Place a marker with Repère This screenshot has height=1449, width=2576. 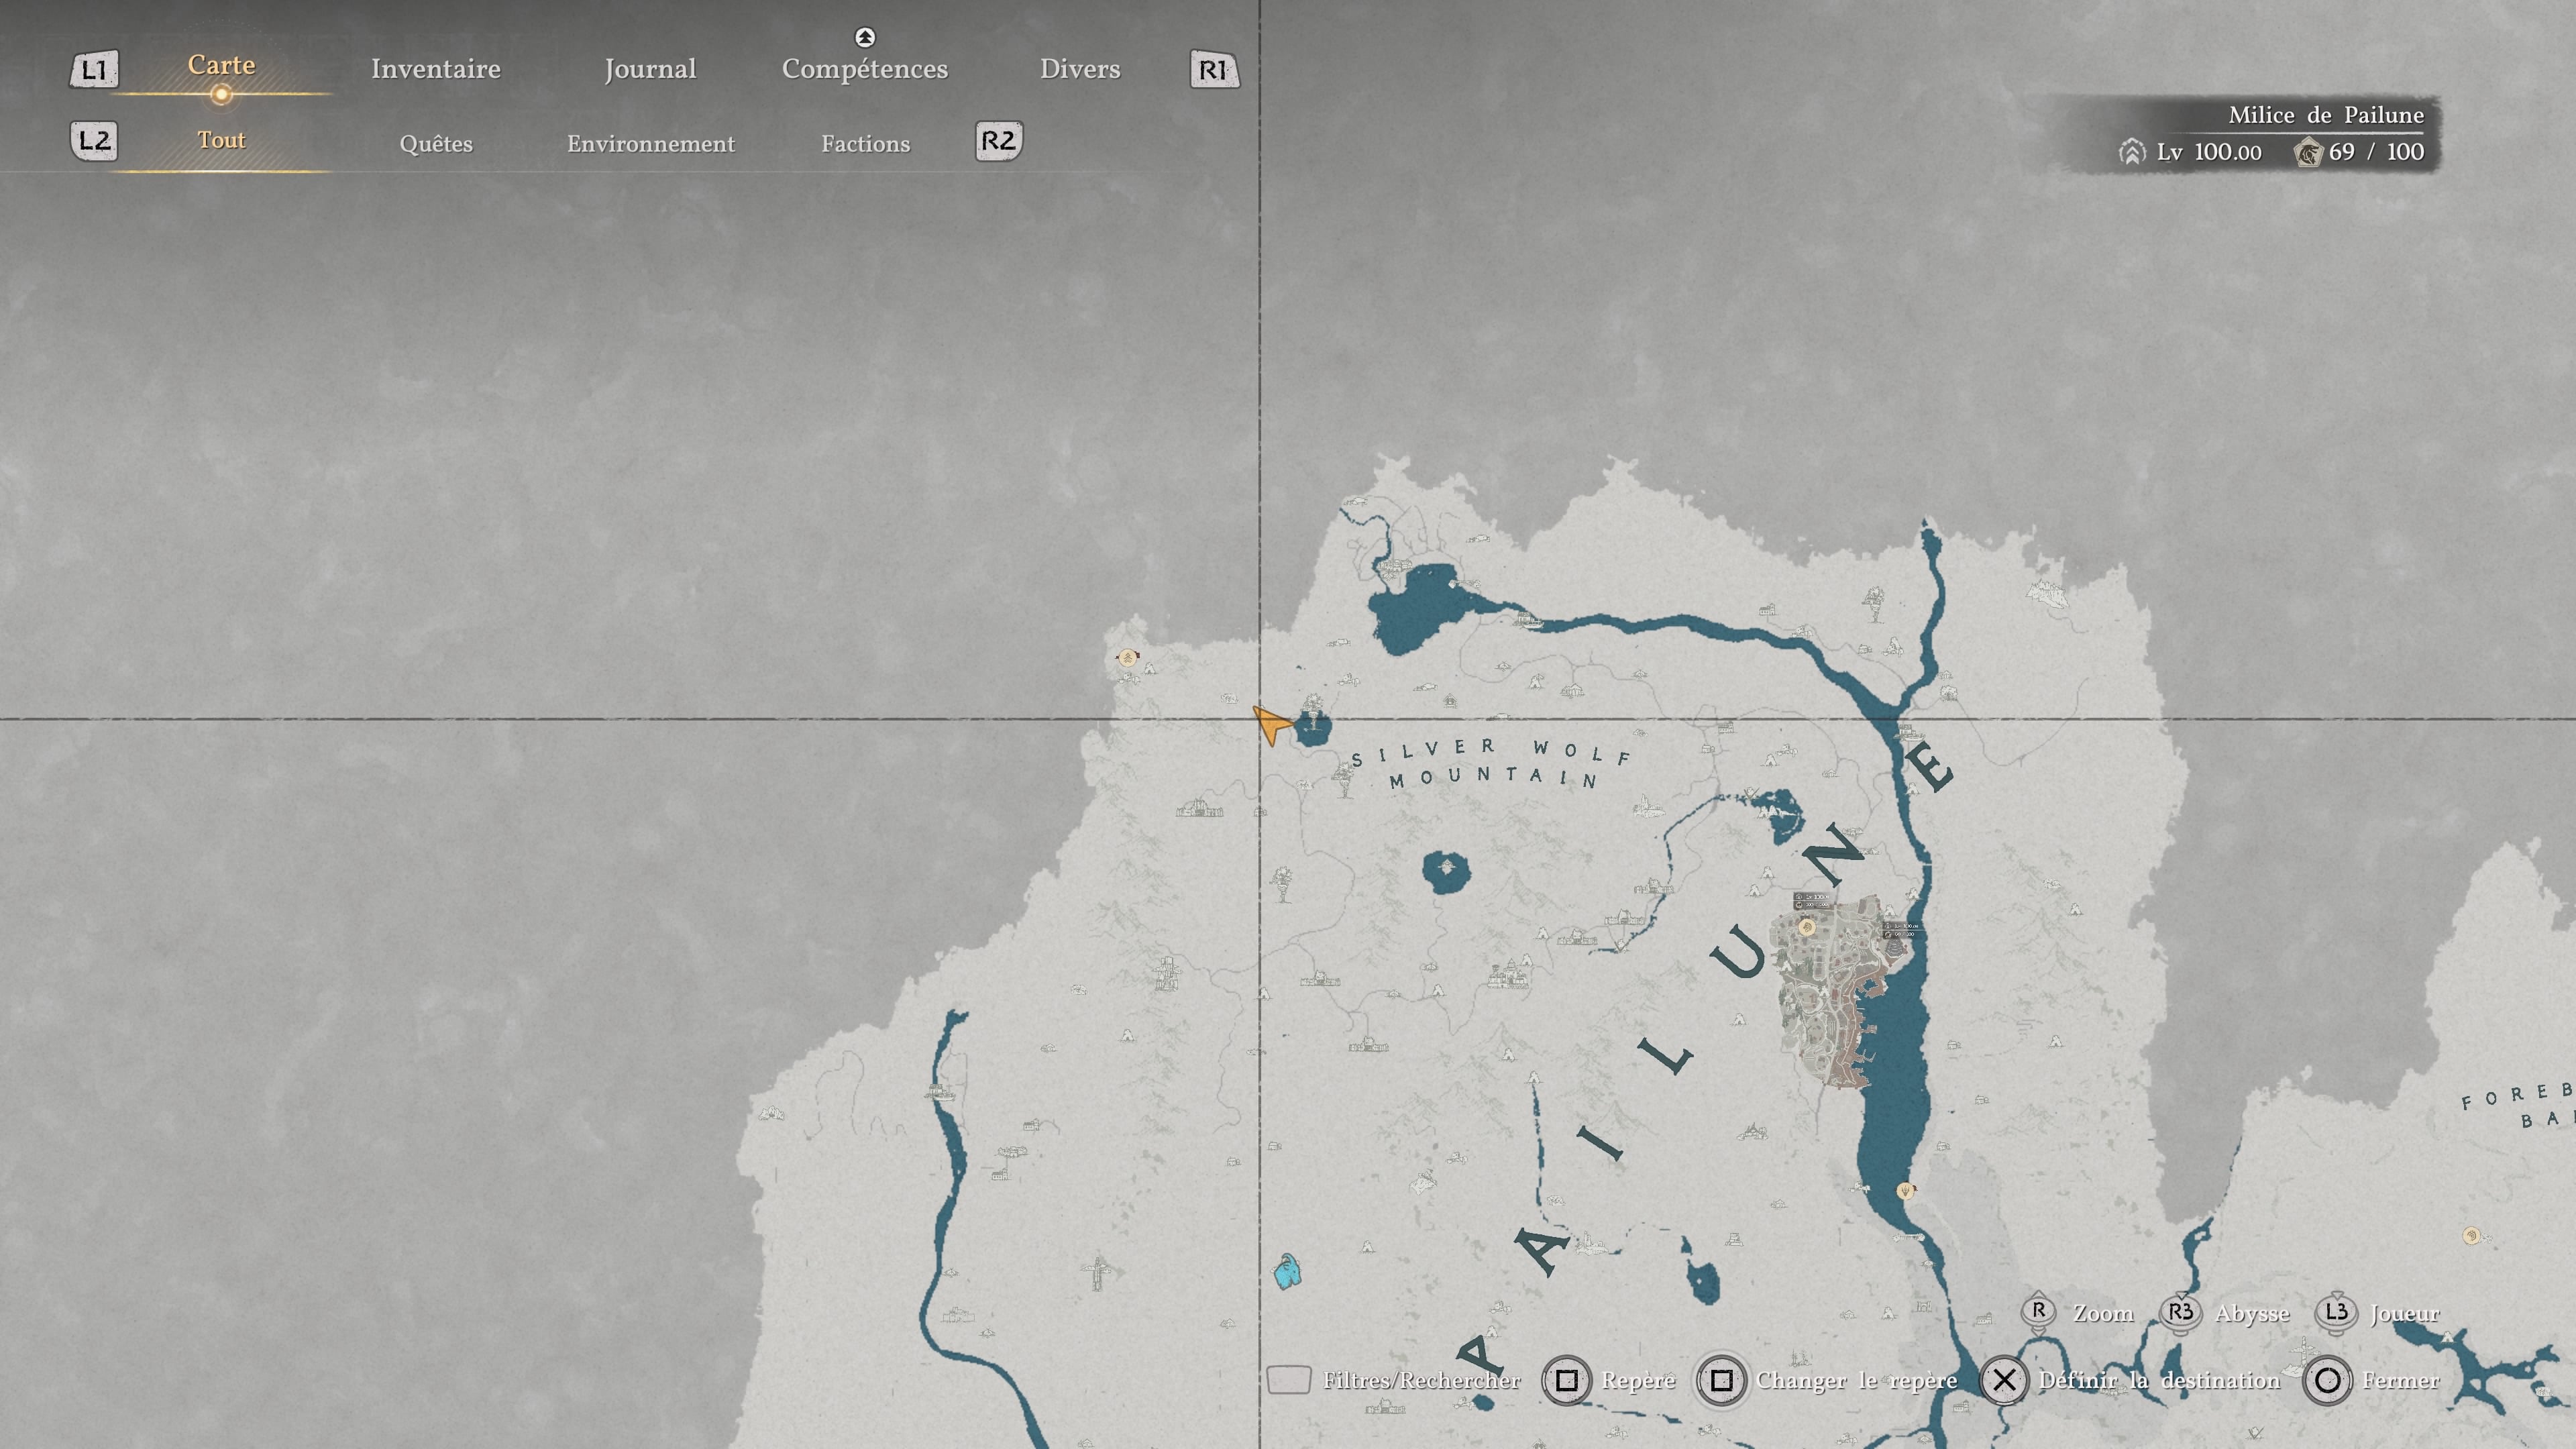coord(1638,1381)
